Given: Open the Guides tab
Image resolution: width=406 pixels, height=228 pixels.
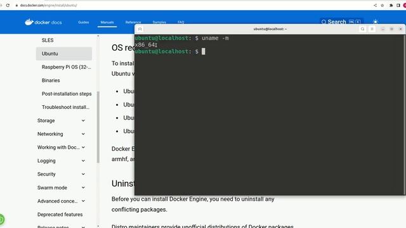Looking at the screenshot, I should [83, 22].
